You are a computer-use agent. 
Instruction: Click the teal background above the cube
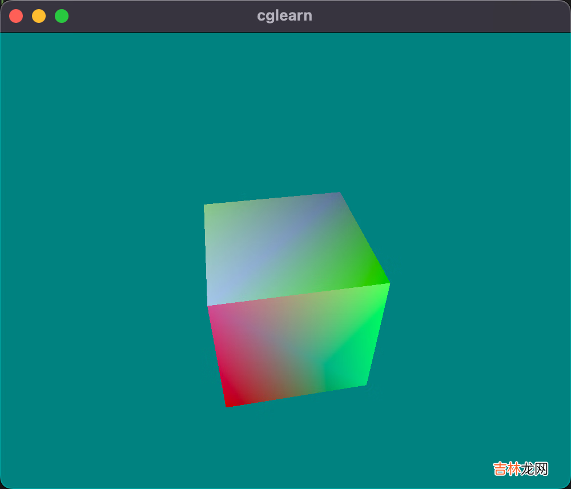point(285,114)
